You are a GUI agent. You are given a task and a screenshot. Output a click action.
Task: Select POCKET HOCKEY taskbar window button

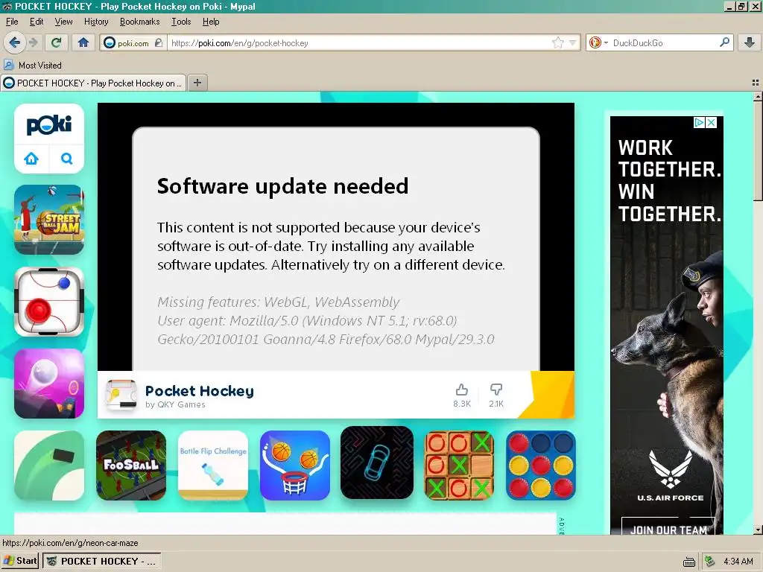[101, 562]
